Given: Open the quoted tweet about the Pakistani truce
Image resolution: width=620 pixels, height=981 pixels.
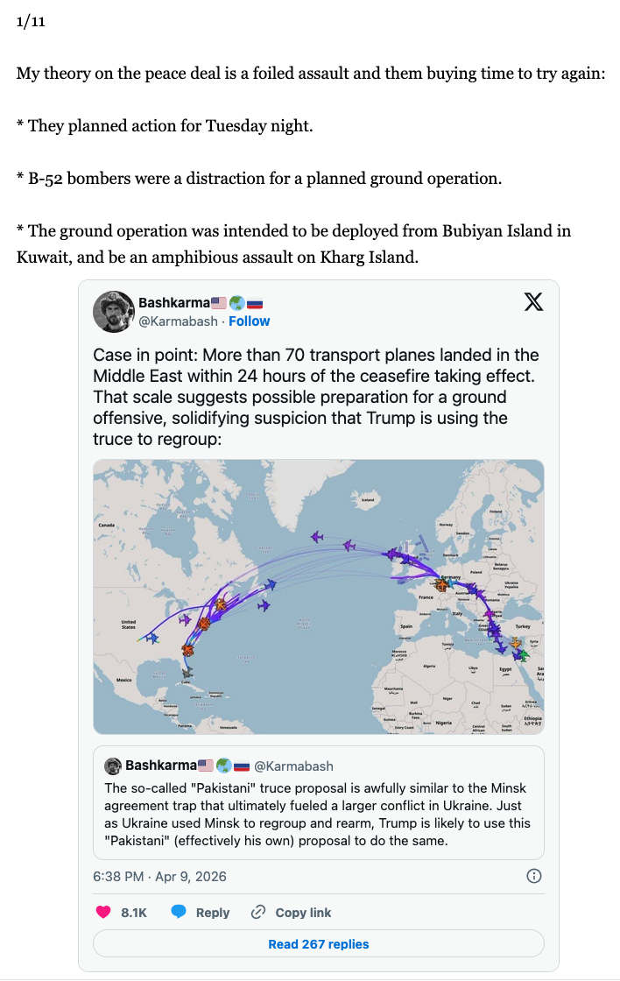Looking at the screenshot, I should (318, 815).
